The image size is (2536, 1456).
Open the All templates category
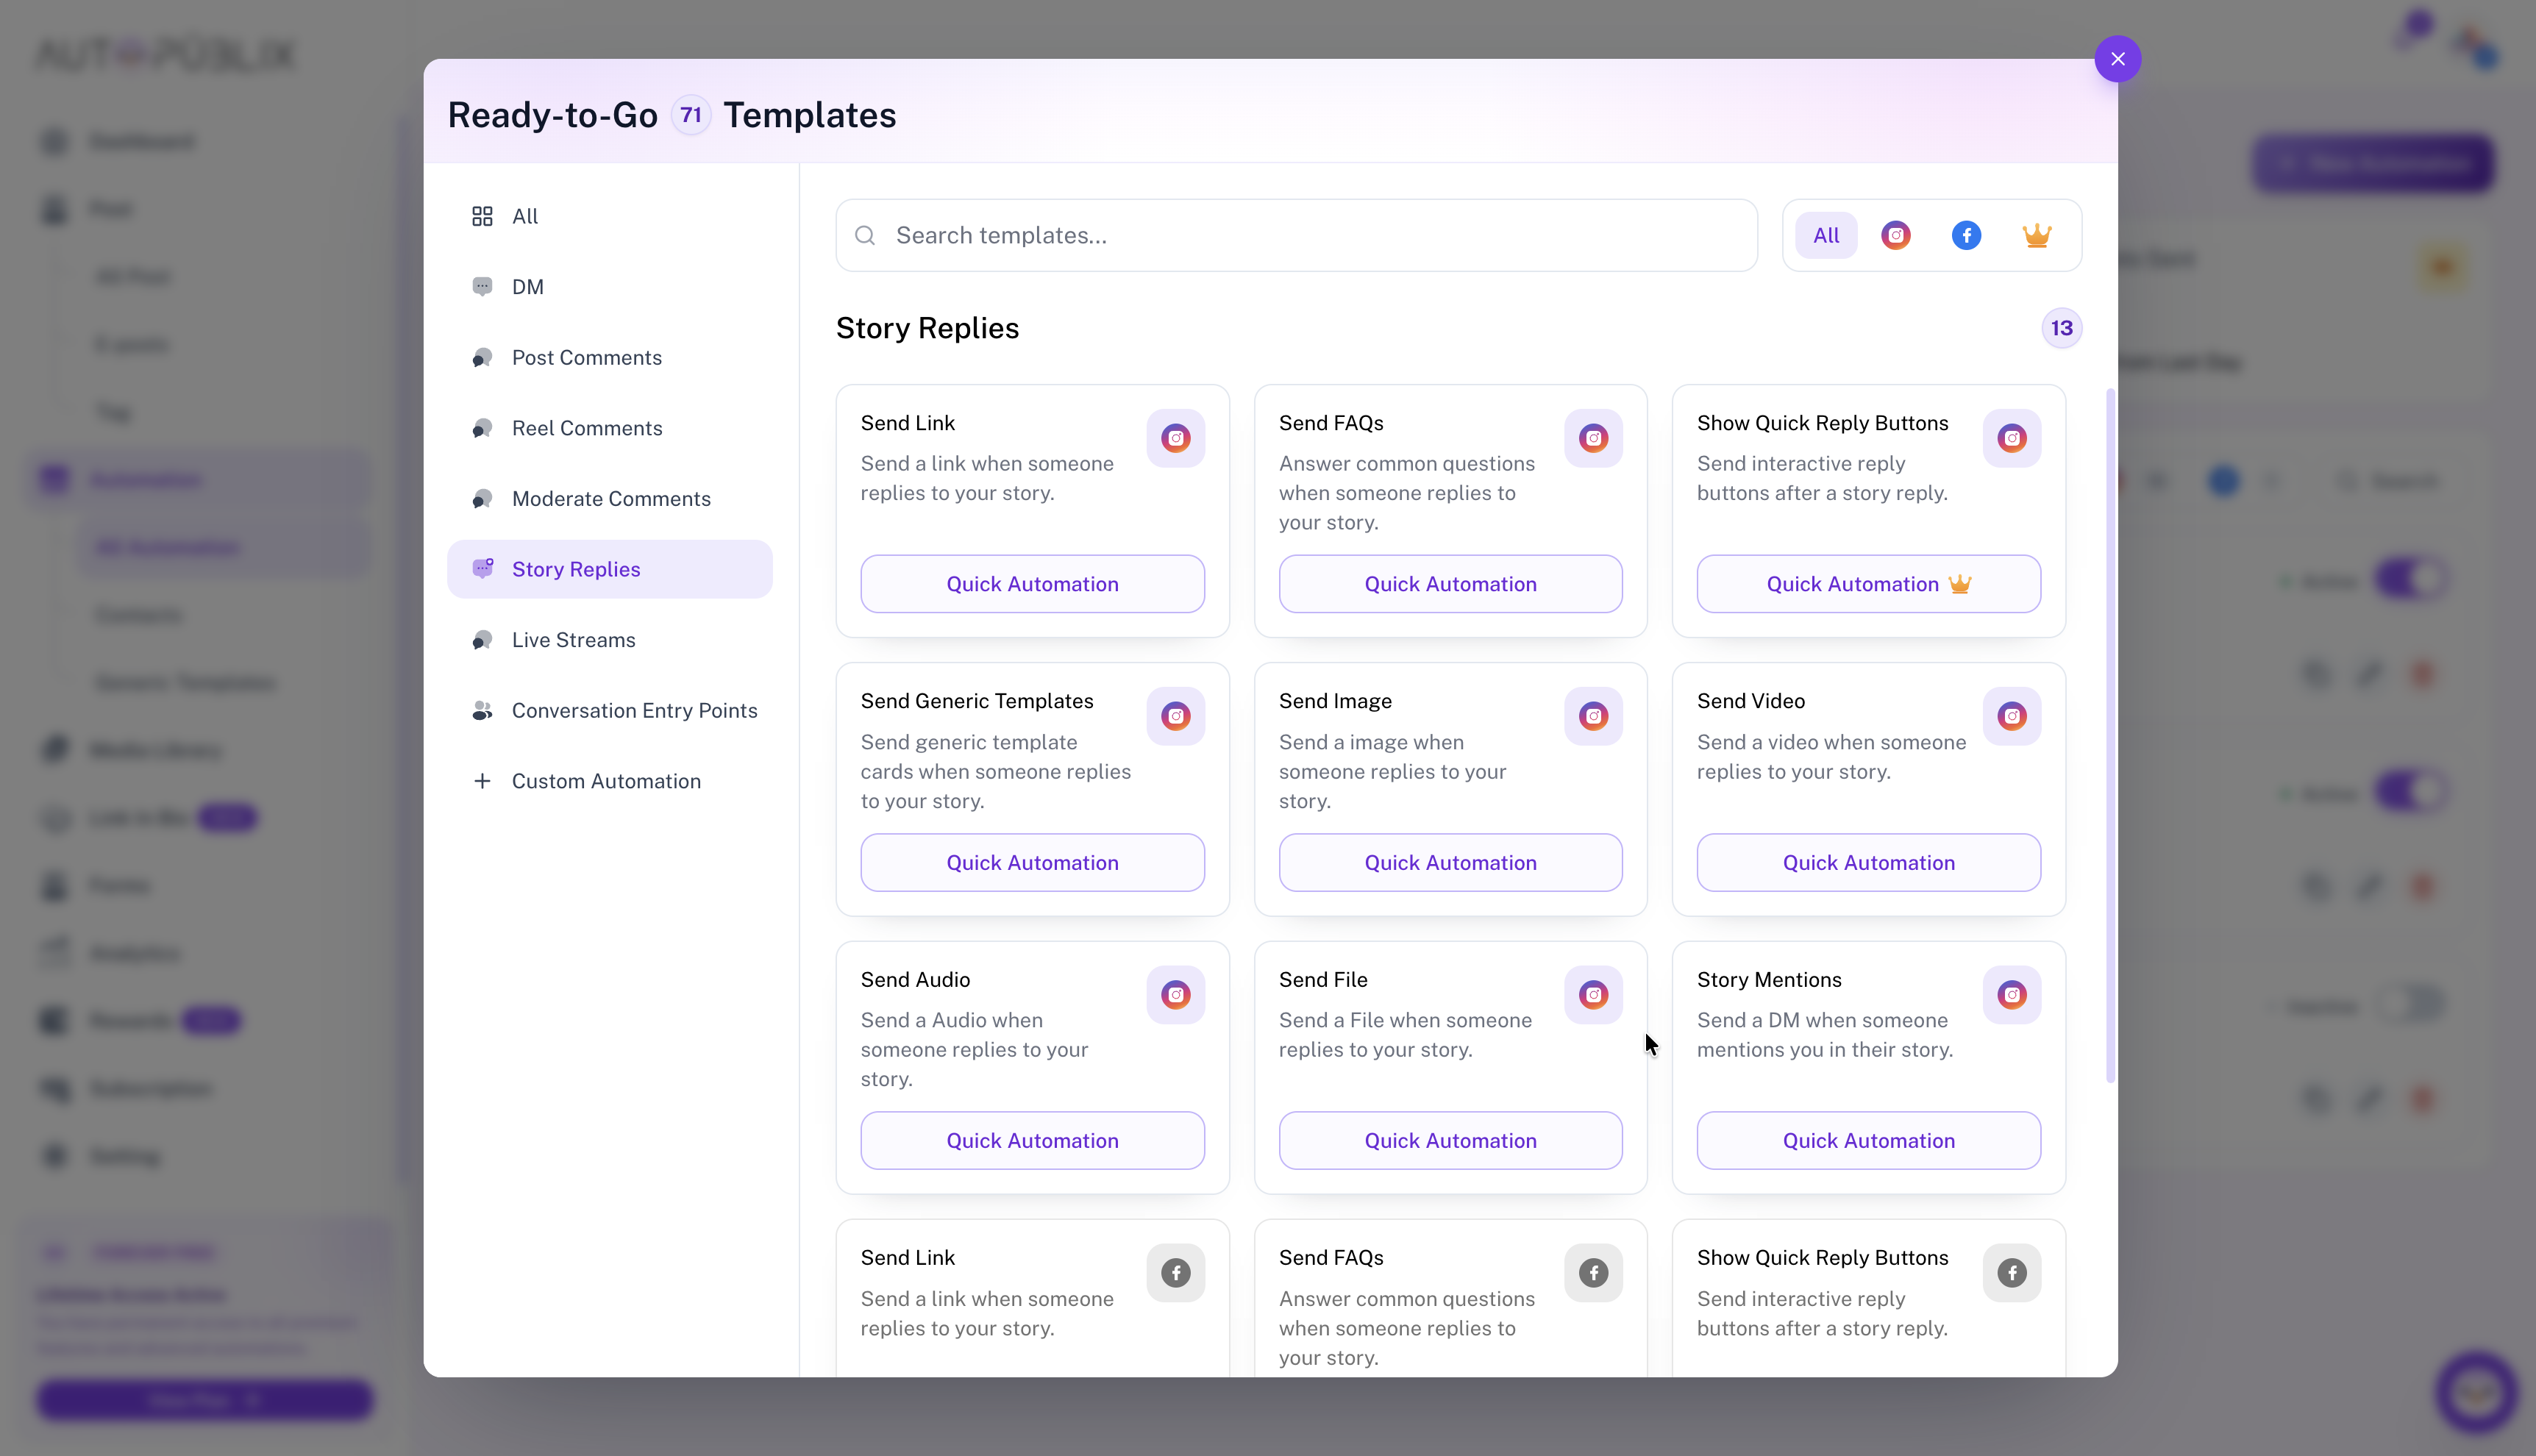609,216
